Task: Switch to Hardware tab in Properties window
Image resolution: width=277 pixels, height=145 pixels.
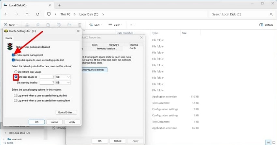Action: (114, 45)
